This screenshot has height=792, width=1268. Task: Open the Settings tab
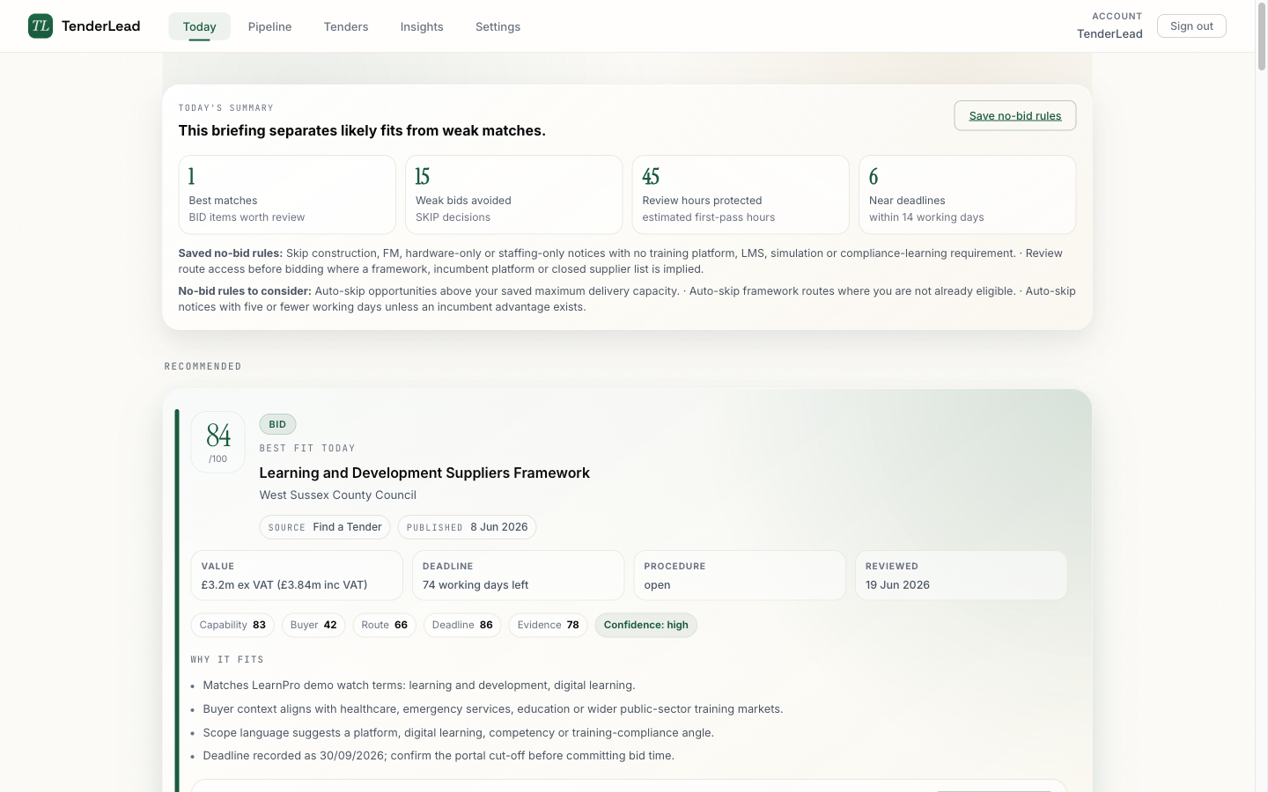[x=498, y=26]
